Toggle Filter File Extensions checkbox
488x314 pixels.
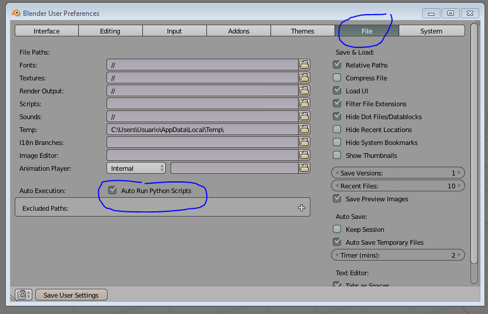tap(337, 103)
